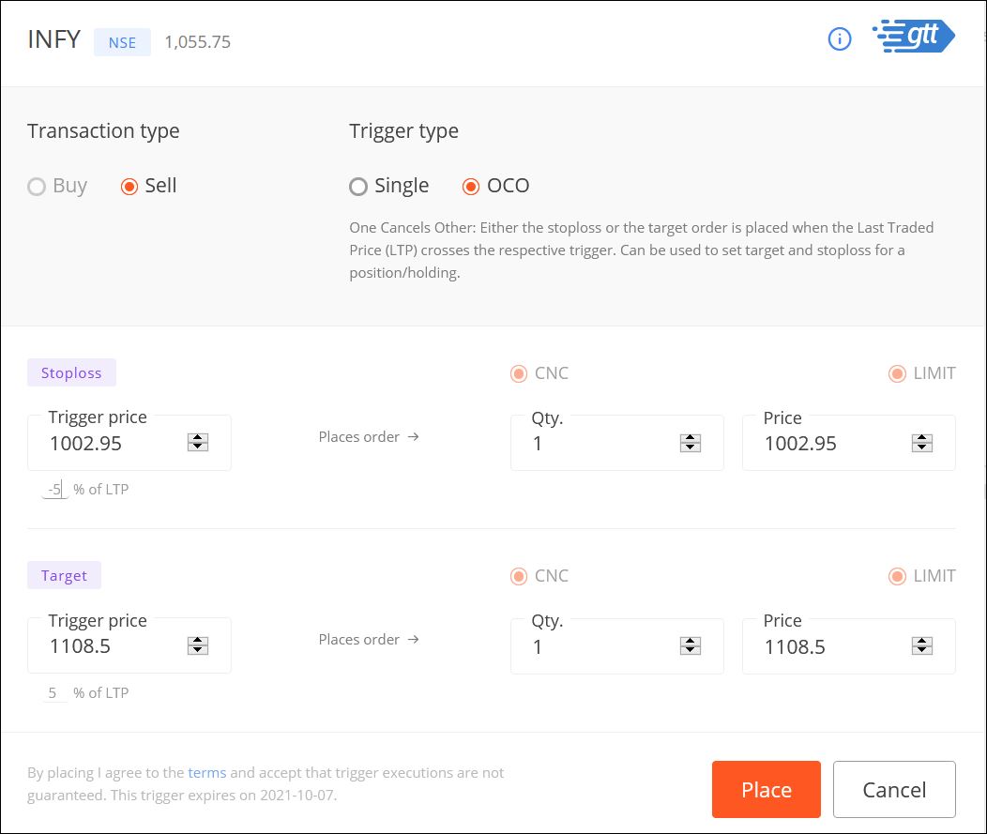This screenshot has width=987, height=834.
Task: Click the Target limit price spinner
Action: 921,645
